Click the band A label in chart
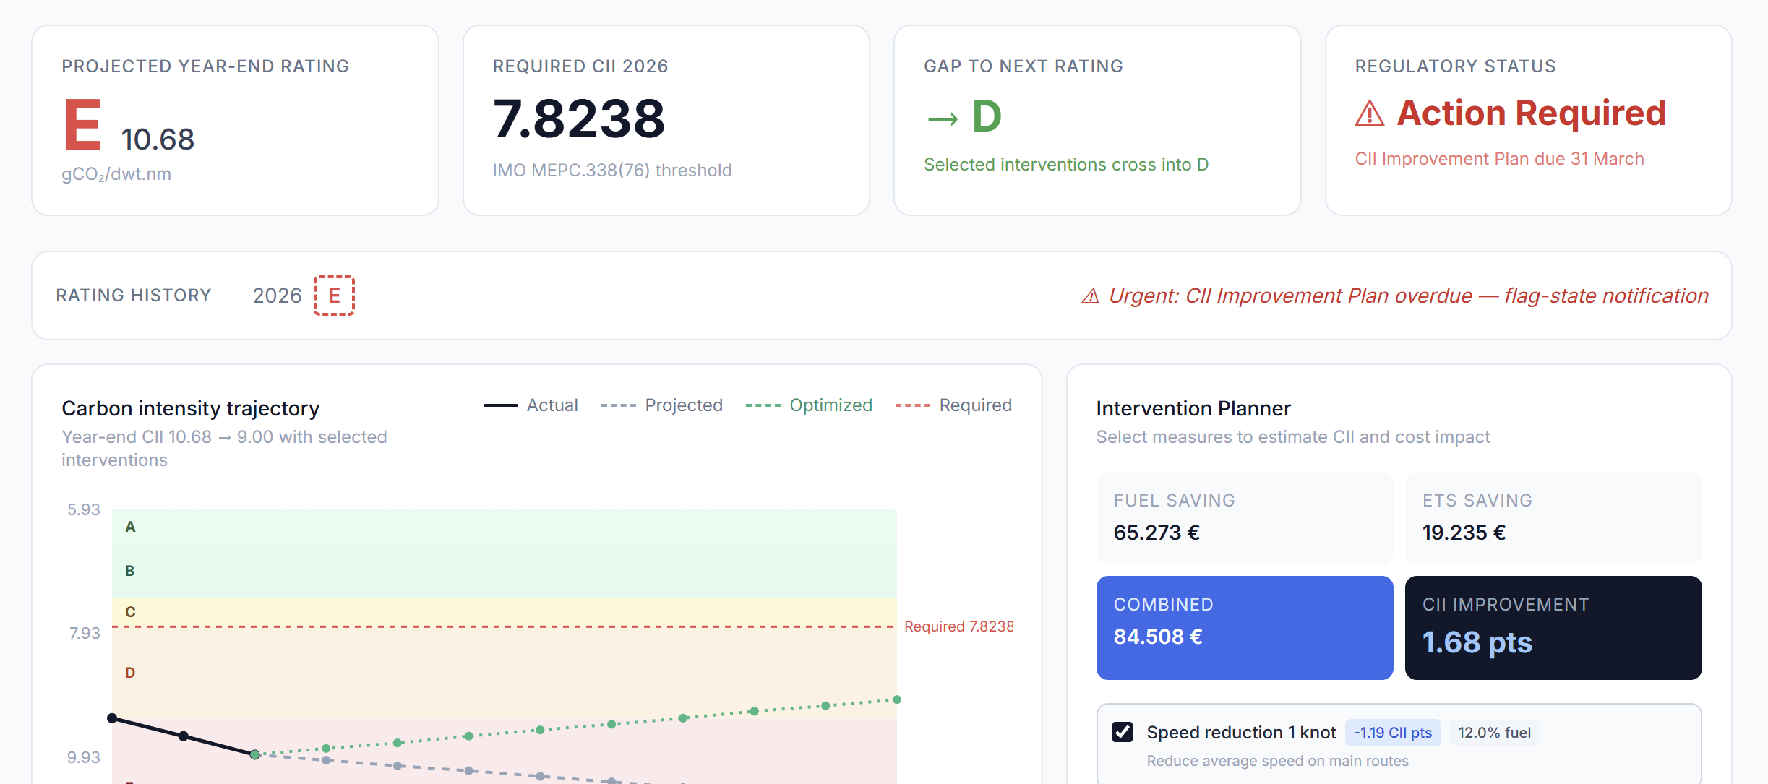 click(130, 527)
